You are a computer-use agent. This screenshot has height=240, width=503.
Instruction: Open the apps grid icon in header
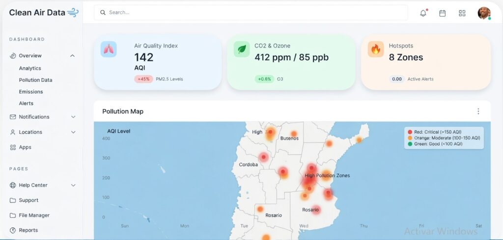coord(462,13)
